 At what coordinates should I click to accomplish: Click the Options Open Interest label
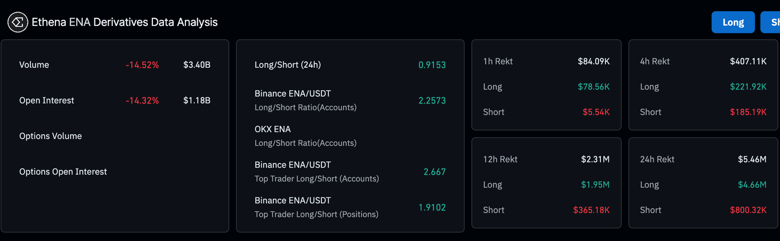[x=63, y=172]
